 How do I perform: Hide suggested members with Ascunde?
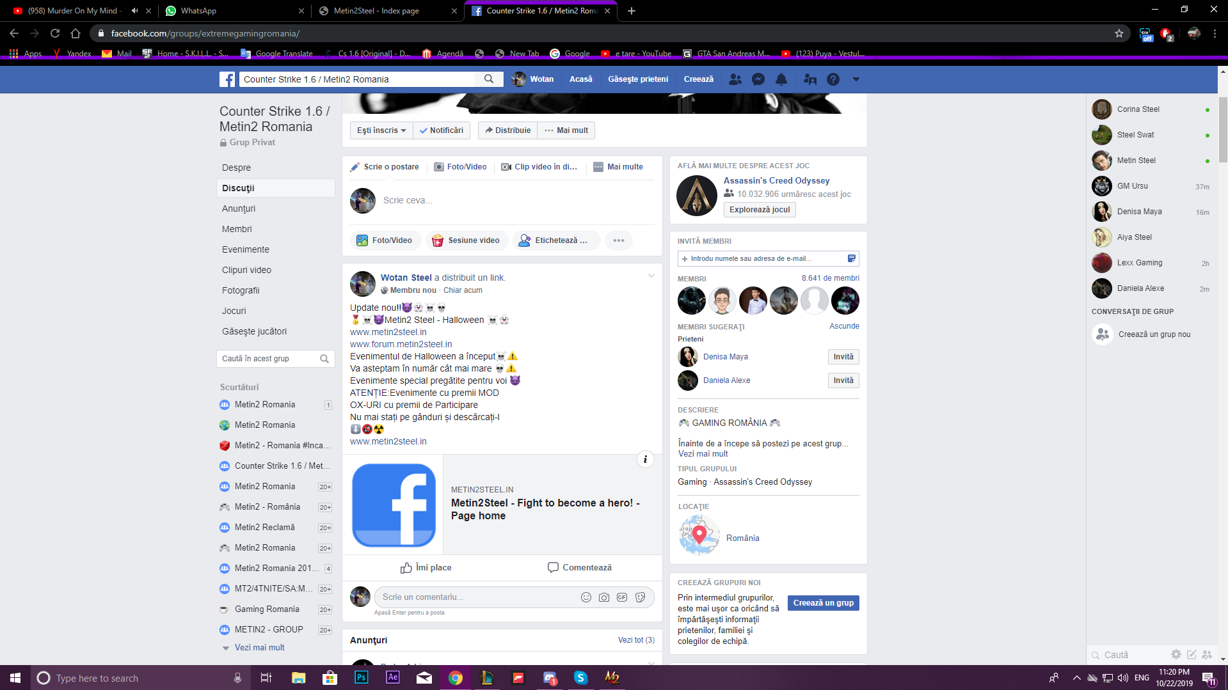pos(844,326)
